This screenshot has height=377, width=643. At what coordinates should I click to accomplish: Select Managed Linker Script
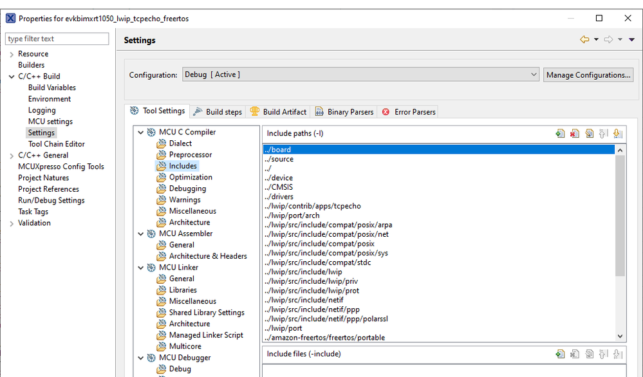pos(206,335)
